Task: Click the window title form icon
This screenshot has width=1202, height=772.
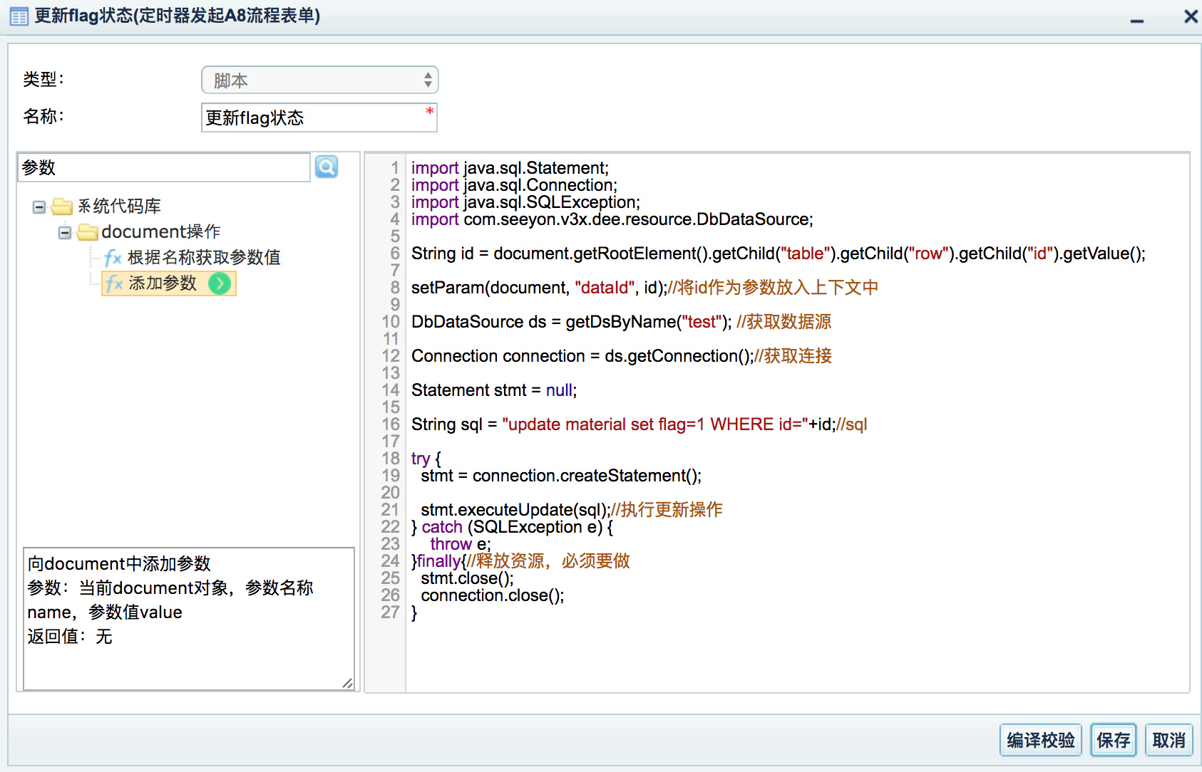Action: pos(19,16)
